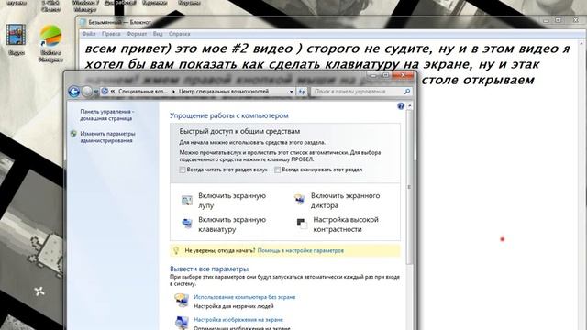Viewport: 587px width, 330px height.
Task: Select Включить экранную лупу
Action: coord(232,201)
